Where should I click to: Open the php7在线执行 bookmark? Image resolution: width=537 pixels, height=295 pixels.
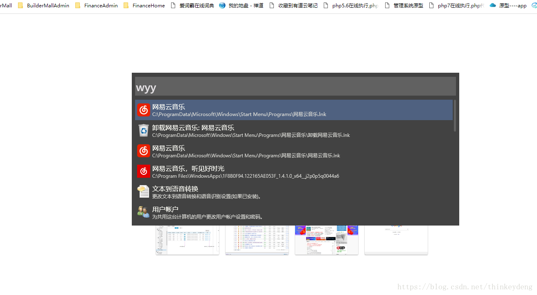456,6
